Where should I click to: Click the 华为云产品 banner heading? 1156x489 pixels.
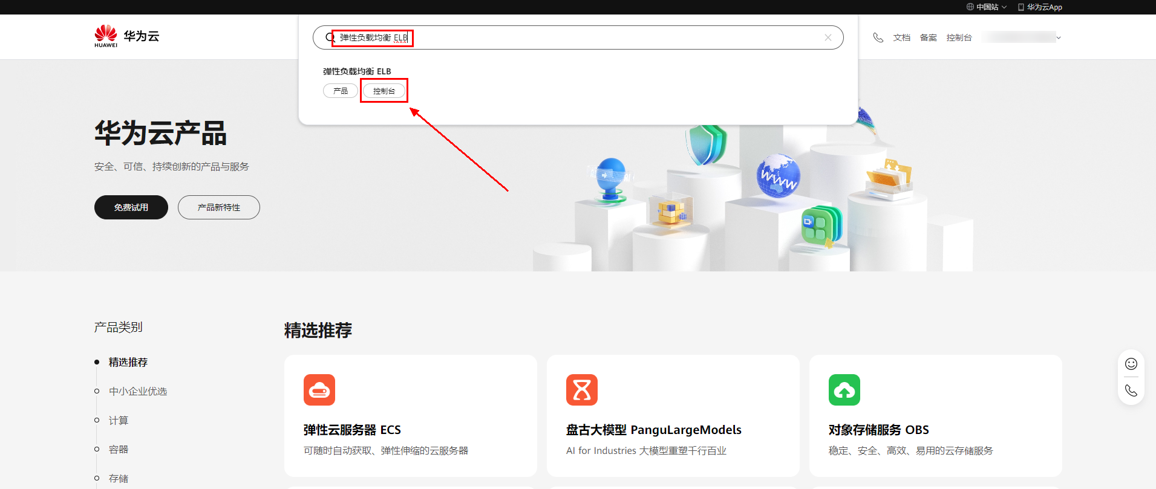coord(160,133)
